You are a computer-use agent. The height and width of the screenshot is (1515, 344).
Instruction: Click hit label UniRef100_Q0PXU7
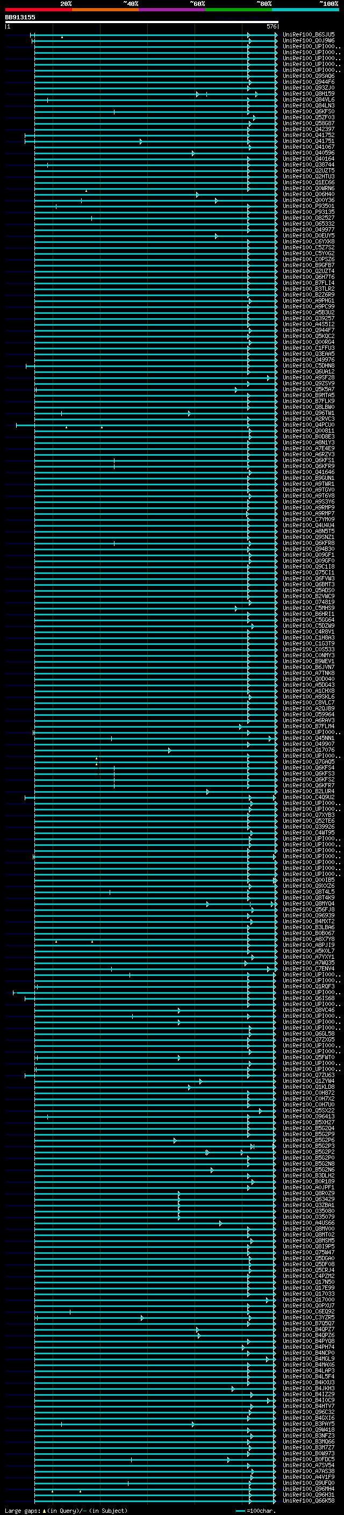(x=309, y=1305)
